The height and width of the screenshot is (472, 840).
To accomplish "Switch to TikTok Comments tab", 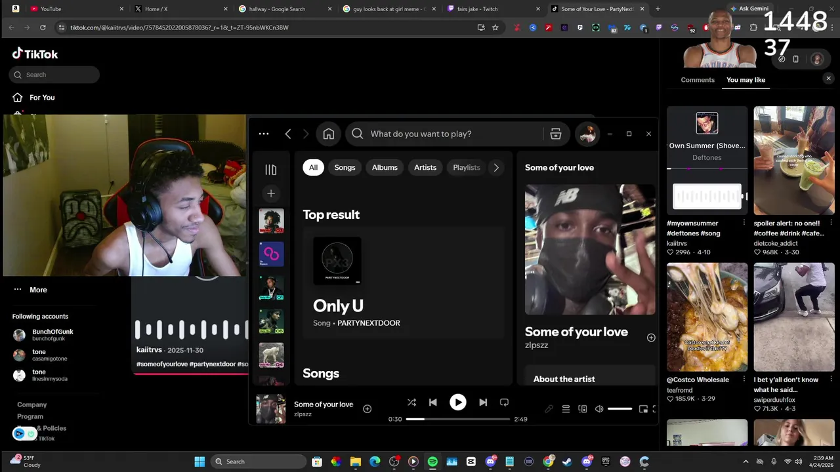I will 698,80.
